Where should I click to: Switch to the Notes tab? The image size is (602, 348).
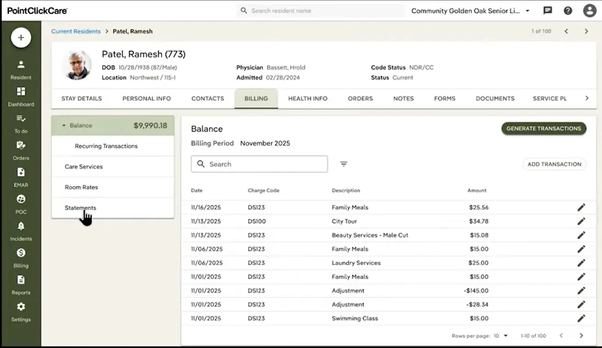coord(403,98)
